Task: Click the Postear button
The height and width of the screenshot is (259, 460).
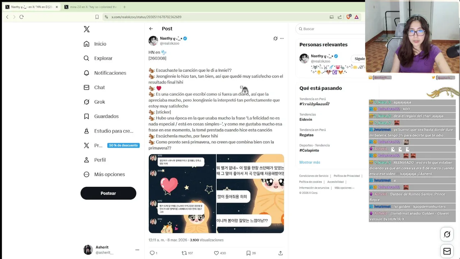Action: click(108, 193)
